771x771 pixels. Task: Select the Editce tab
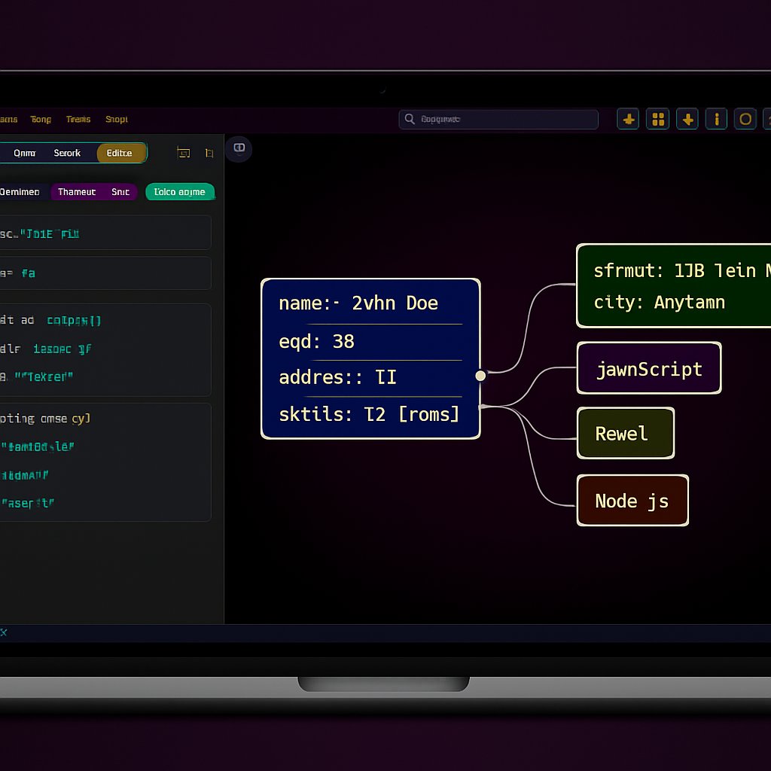[121, 153]
